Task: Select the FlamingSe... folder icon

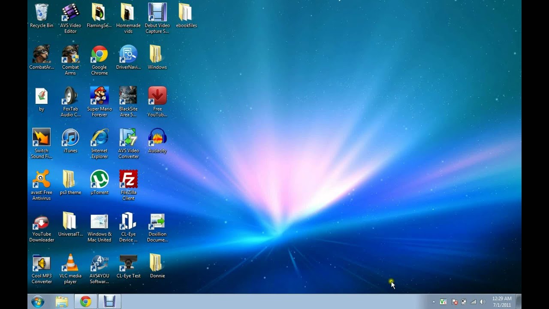Action: click(x=99, y=16)
